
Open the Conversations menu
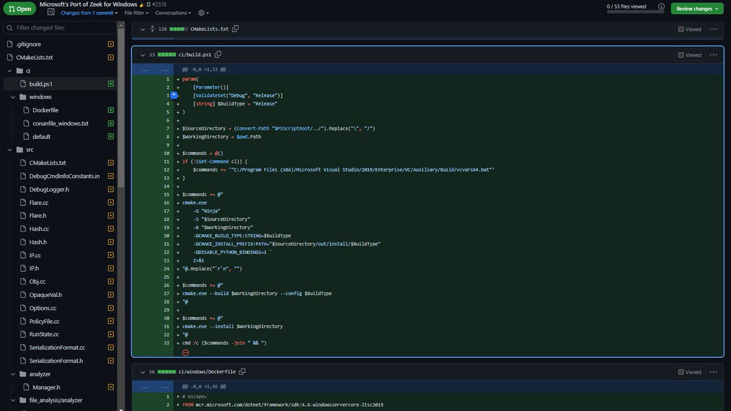(171, 12)
